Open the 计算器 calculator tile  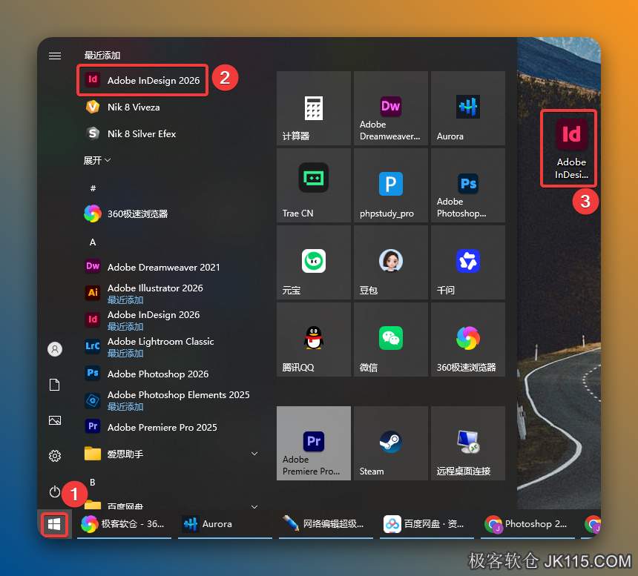[314, 108]
